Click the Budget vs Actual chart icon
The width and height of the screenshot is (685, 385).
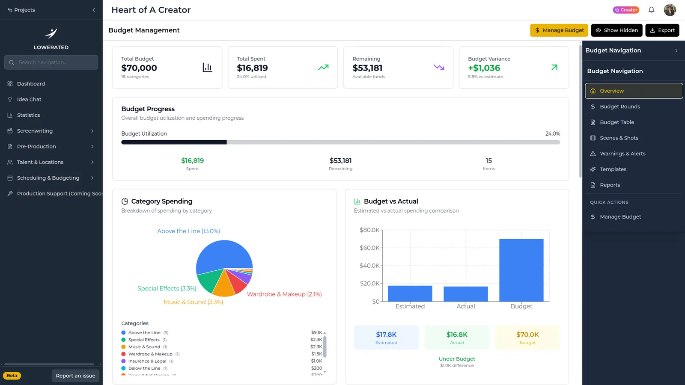coord(357,201)
